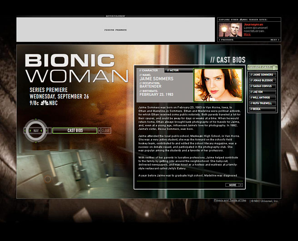This screenshot has height=241, width=298.
Task: Click the inner arrow right of NAV label
Action: (x=41, y=131)
